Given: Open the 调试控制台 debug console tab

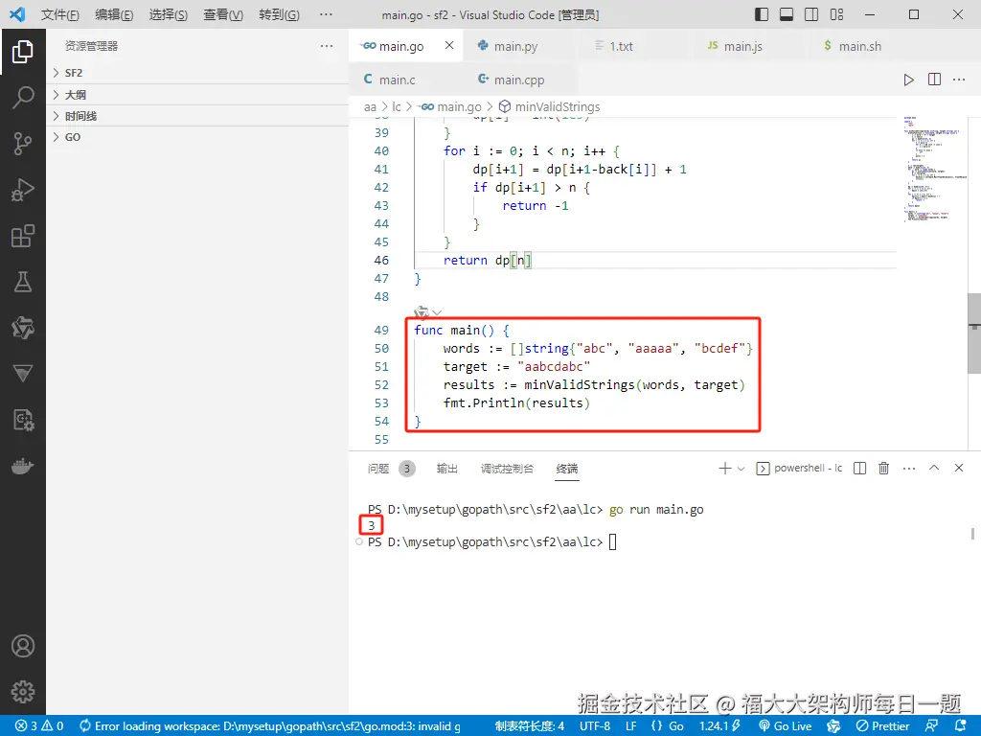Looking at the screenshot, I should click(507, 468).
